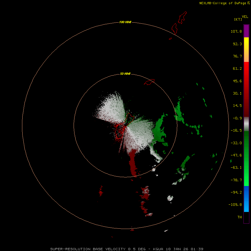
Task: Select the -0.9 legend value
Action: [x=237, y=118]
